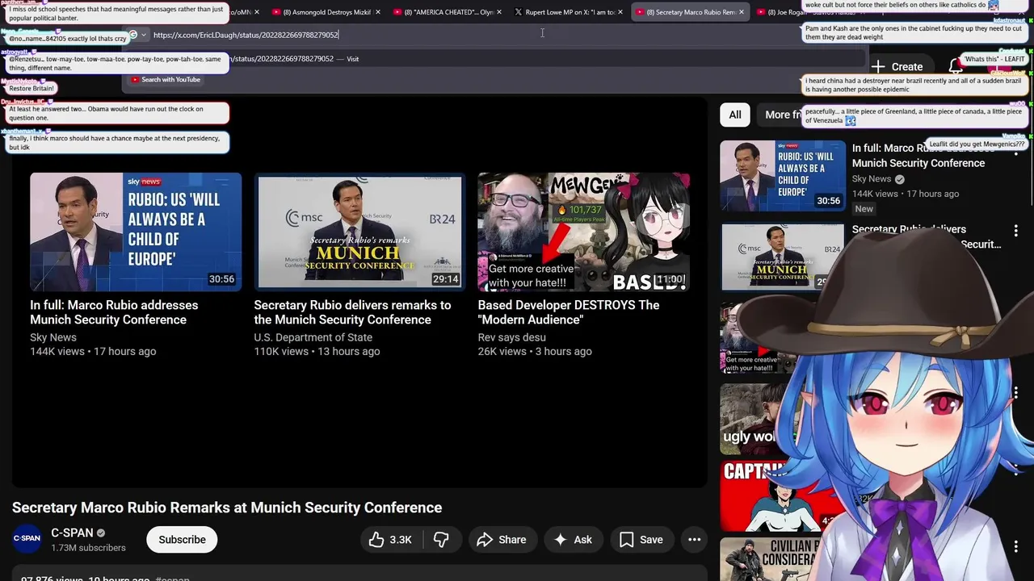Click the video title Secretary Marco Rubio Remarks
The width and height of the screenshot is (1034, 581).
point(227,508)
